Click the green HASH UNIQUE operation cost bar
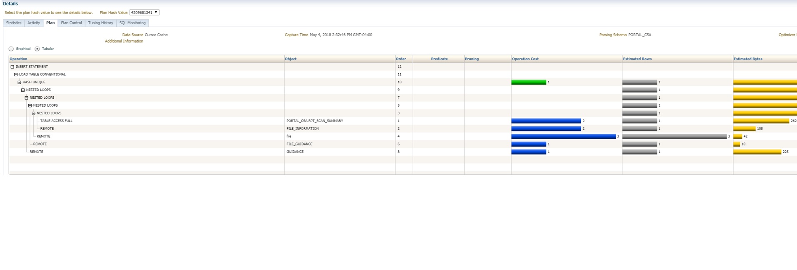Screen dimensions: 797x270 click(x=528, y=82)
